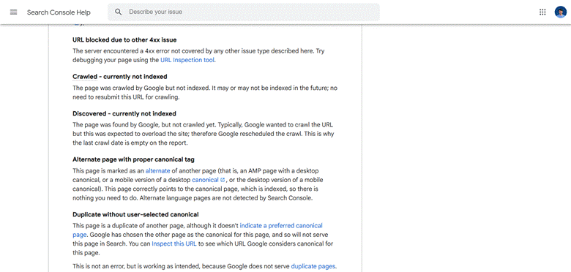
Task: Open the canonical link
Action: [205, 180]
